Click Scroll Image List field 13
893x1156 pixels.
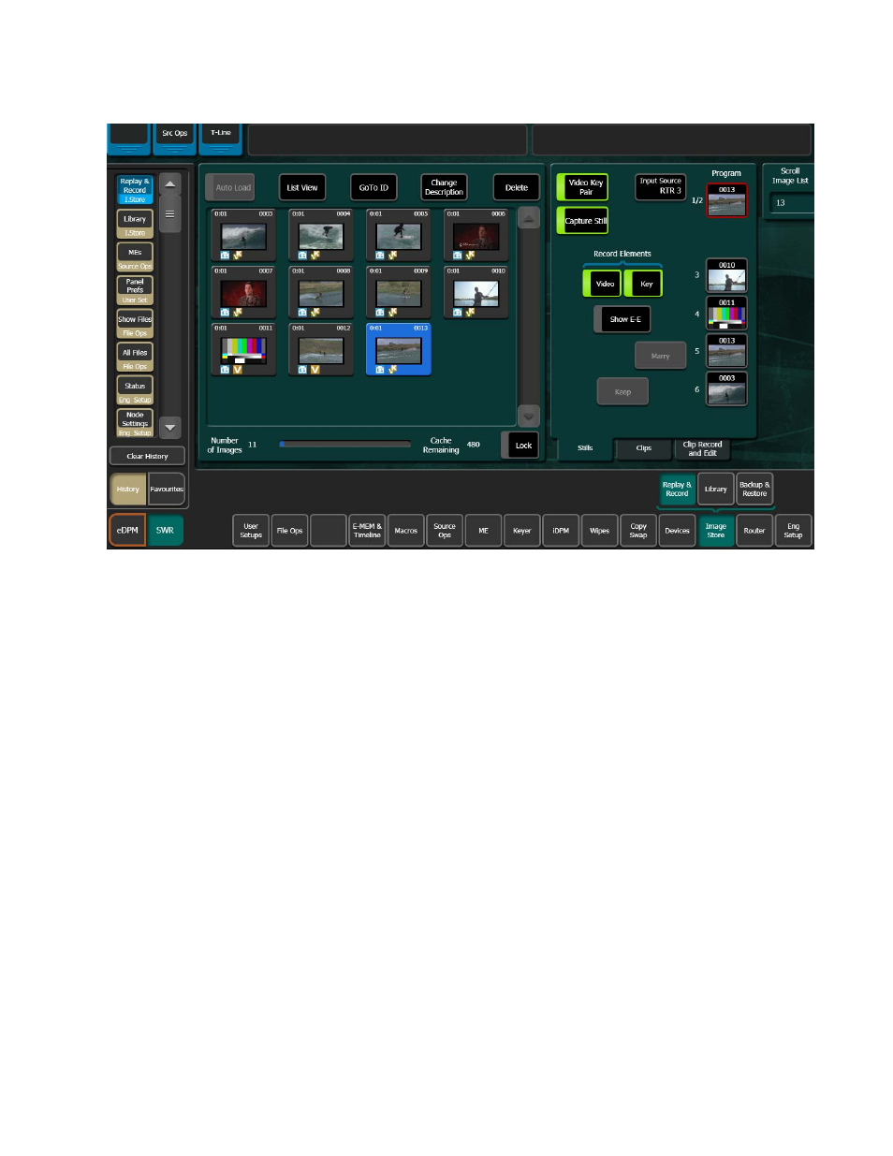791,203
